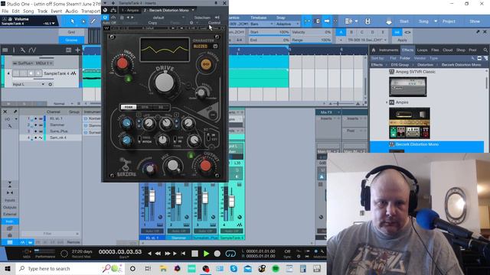Image resolution: width=490 pixels, height=275 pixels.
Task: Enable Sidechain on the plugin window
Action: tap(202, 18)
